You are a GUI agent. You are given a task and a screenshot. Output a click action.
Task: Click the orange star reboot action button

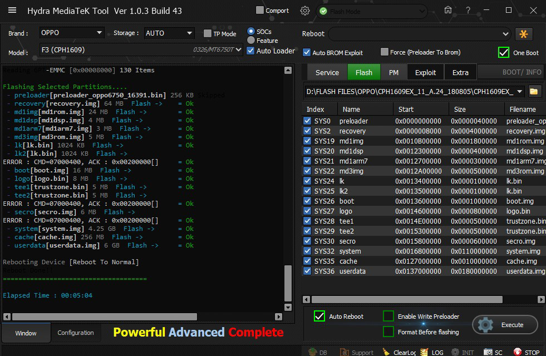pos(523,34)
